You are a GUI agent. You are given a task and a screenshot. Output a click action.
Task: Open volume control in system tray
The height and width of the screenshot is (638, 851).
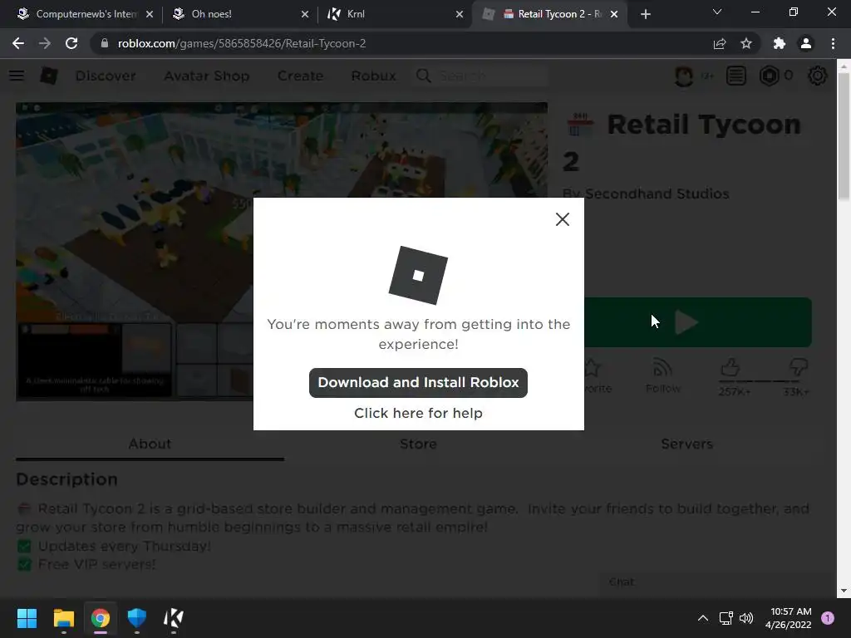pyautogui.click(x=746, y=618)
